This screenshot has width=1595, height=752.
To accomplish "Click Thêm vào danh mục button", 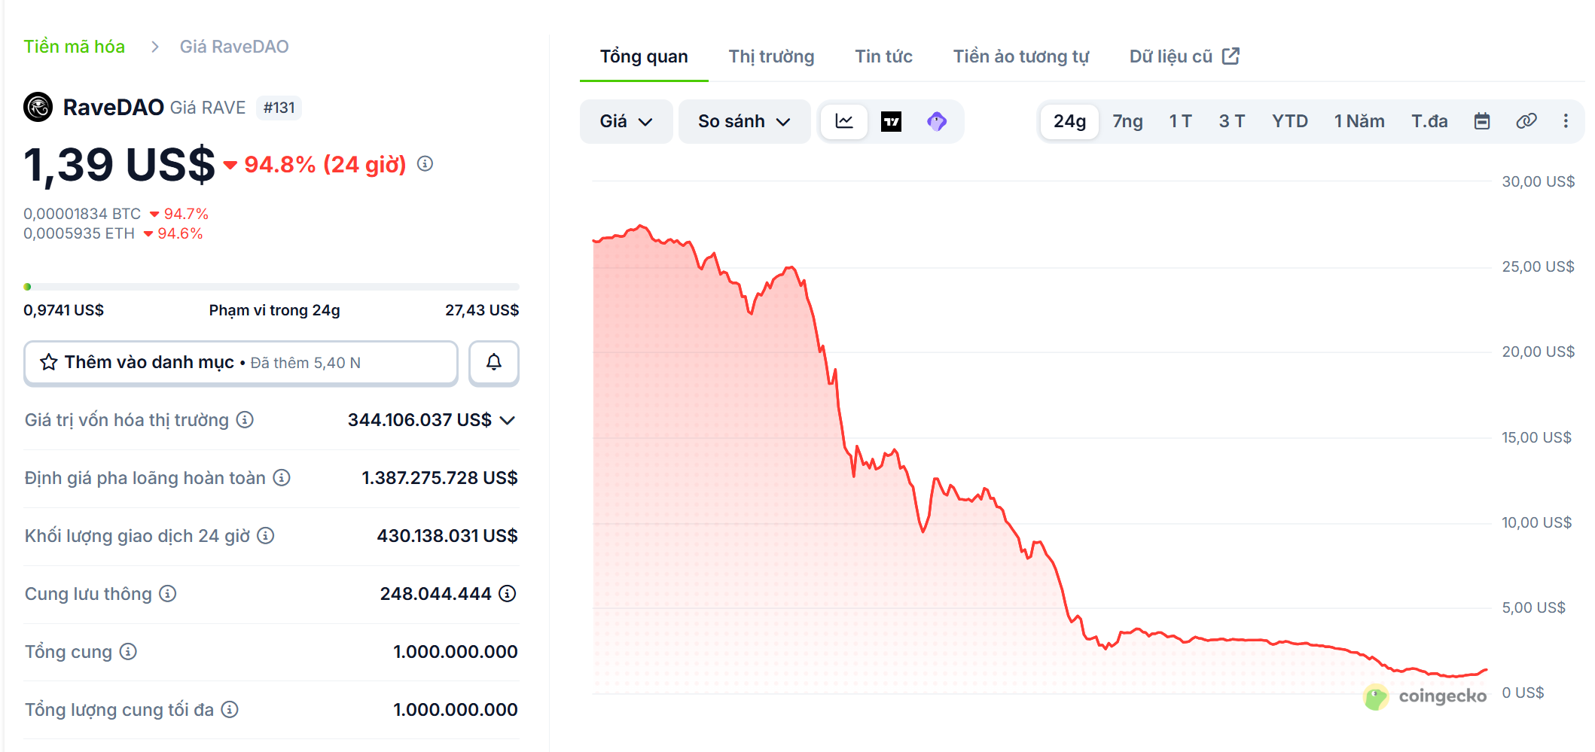I will pyautogui.click(x=241, y=363).
